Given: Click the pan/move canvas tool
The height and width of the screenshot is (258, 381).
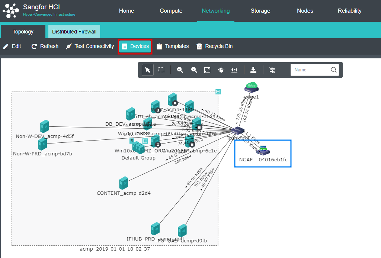Looking at the screenshot, I should (x=221, y=70).
